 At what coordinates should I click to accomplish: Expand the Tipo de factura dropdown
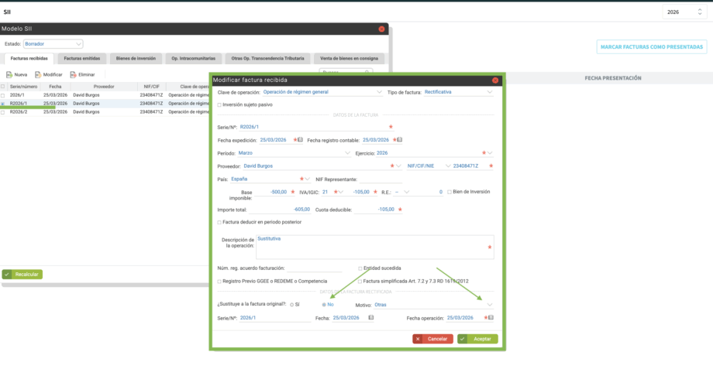tap(490, 92)
